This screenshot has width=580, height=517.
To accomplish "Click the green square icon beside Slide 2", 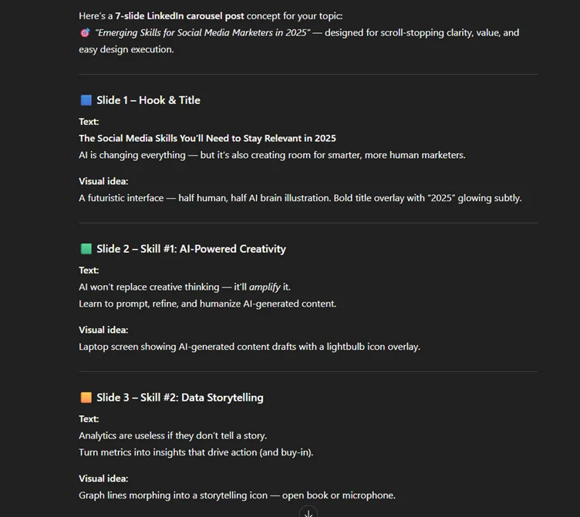I will coord(86,249).
